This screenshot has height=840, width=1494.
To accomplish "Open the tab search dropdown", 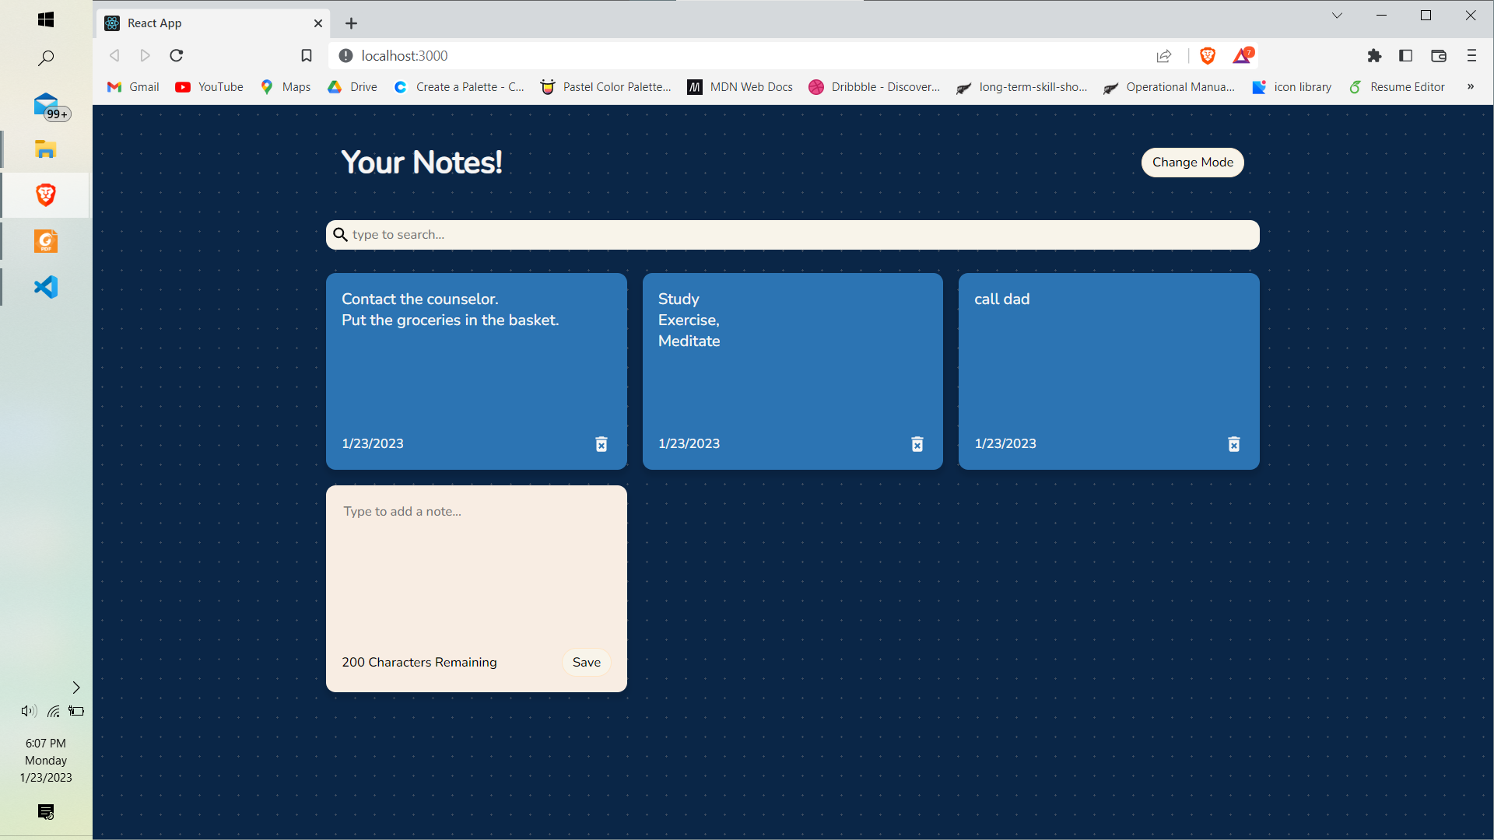I will 1337,15.
